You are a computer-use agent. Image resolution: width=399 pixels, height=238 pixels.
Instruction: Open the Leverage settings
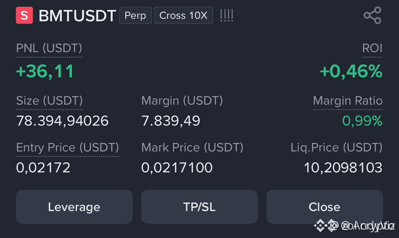click(74, 207)
